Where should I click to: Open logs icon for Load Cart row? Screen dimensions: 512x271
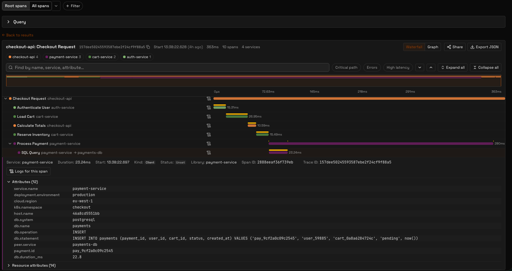point(209,117)
